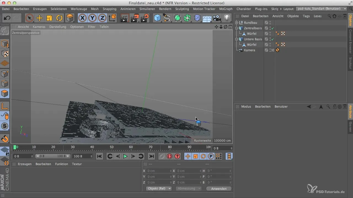Go to the start of animation
353x198 pixels.
click(x=100, y=156)
